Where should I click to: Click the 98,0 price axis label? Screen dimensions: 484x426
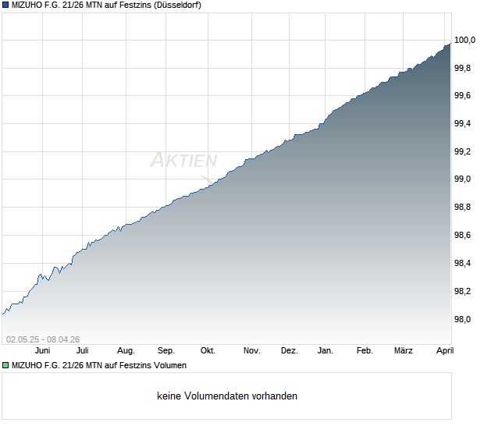(463, 320)
